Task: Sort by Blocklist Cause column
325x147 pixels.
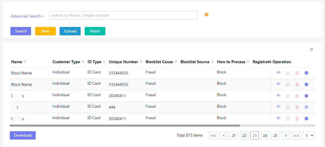Action: click(x=176, y=62)
